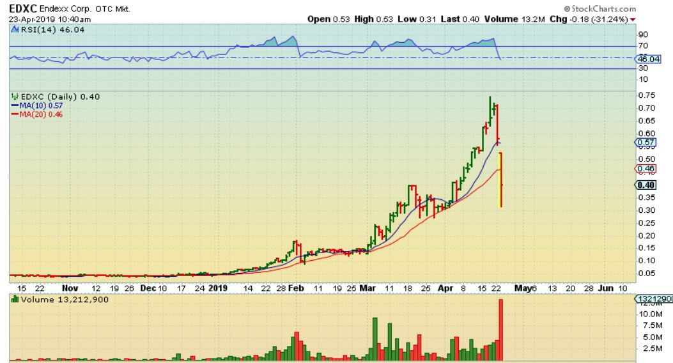Click the High 0.53 quote value

[x=373, y=19]
